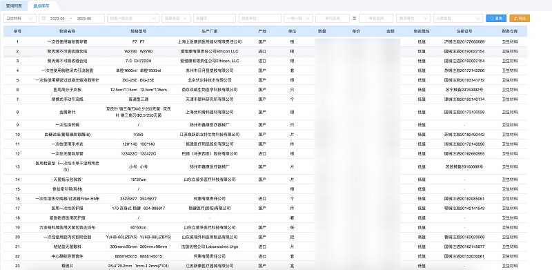Click the 数量 column header
This screenshot has height=270, width=552.
click(x=322, y=31)
